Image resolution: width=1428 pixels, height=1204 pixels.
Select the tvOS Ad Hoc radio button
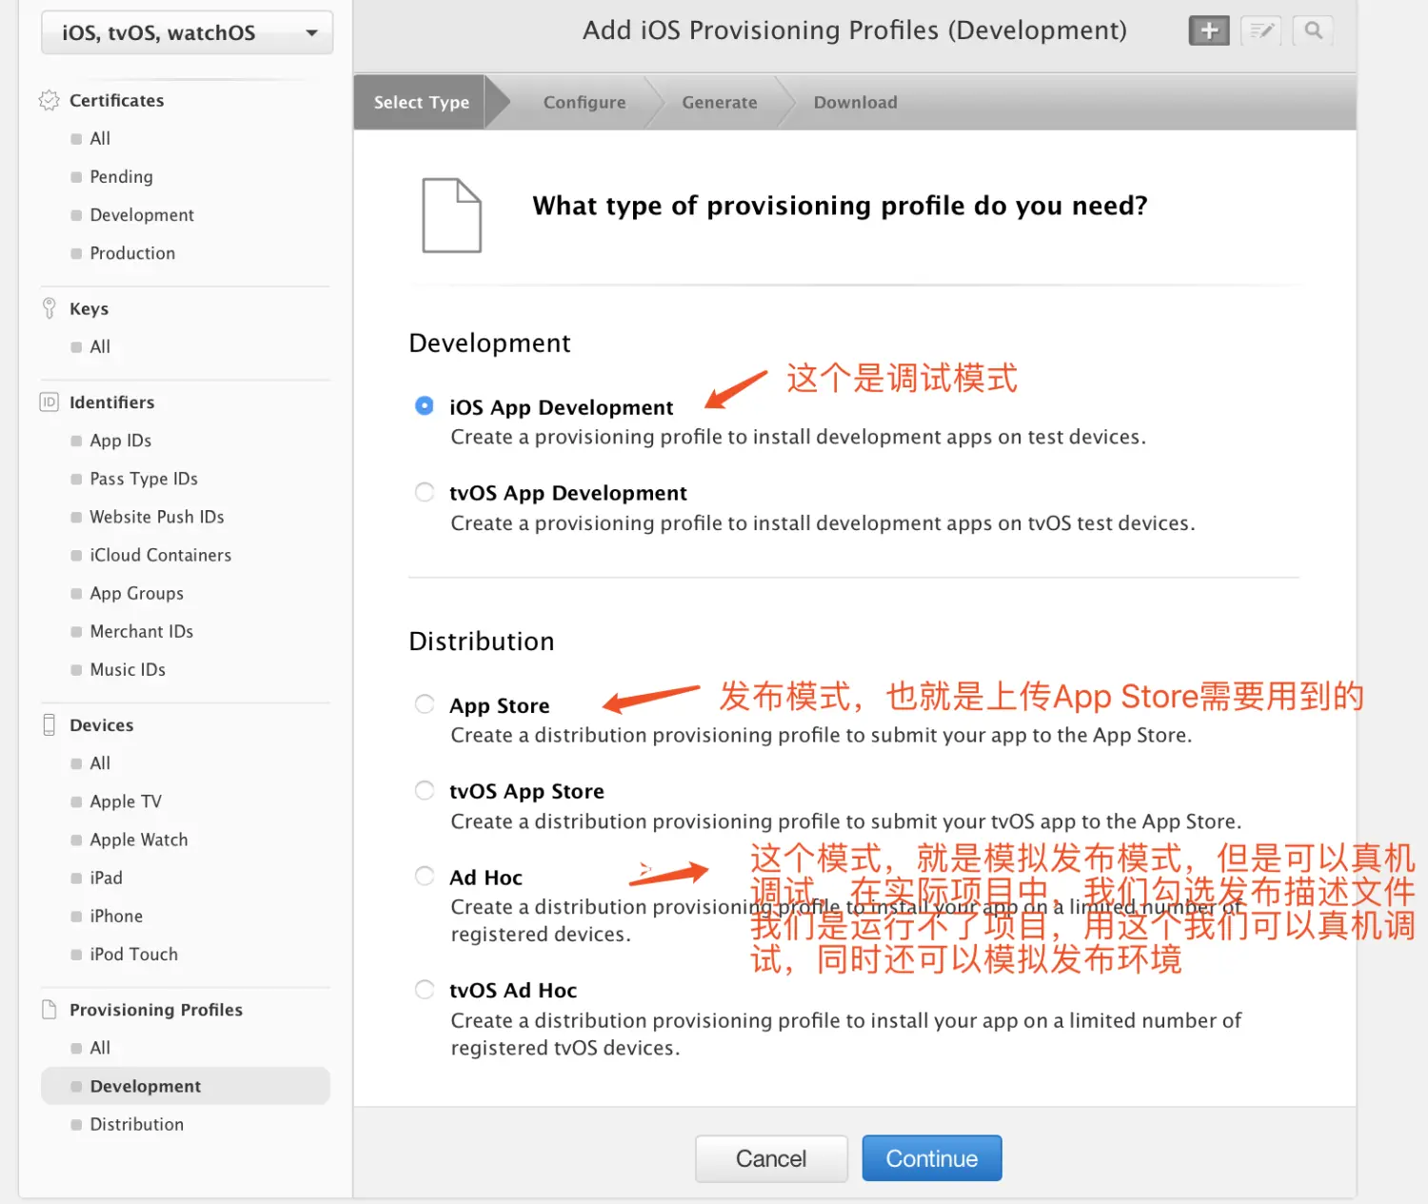click(425, 989)
